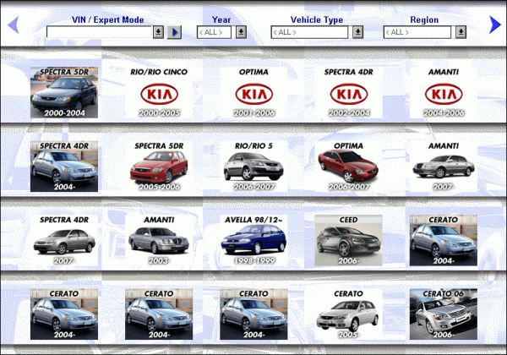Click the Year combo box field
This screenshot has height=355, width=507.
tap(214, 32)
